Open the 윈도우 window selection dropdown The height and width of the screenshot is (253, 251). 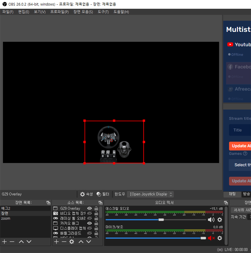150,194
